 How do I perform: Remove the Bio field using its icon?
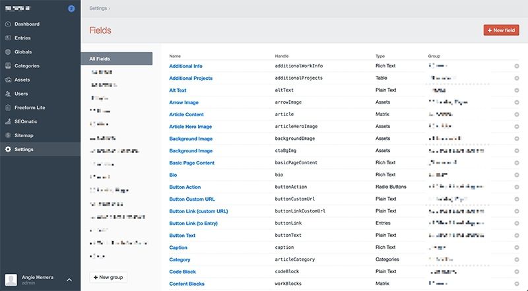pos(517,175)
